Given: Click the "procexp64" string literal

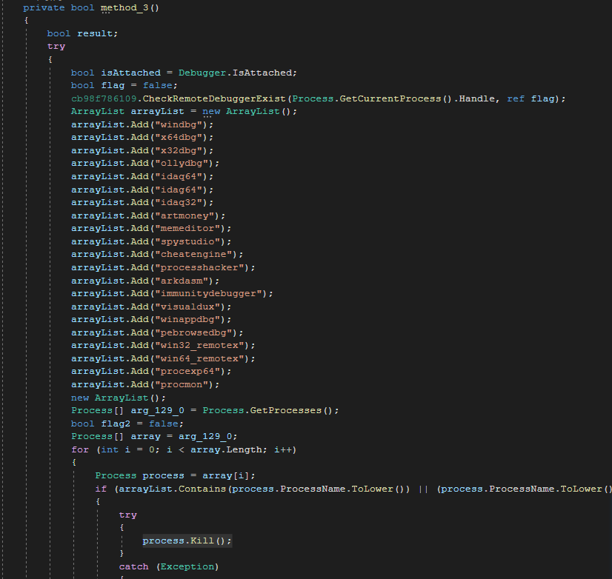Looking at the screenshot, I should 187,372.
